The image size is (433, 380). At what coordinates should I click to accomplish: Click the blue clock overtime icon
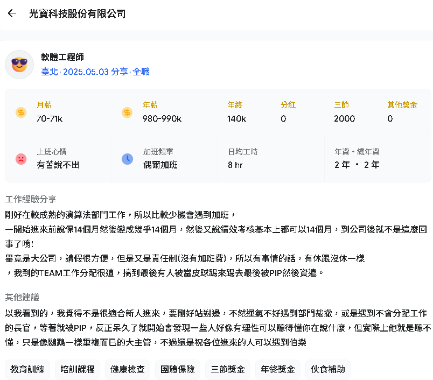pos(127,159)
